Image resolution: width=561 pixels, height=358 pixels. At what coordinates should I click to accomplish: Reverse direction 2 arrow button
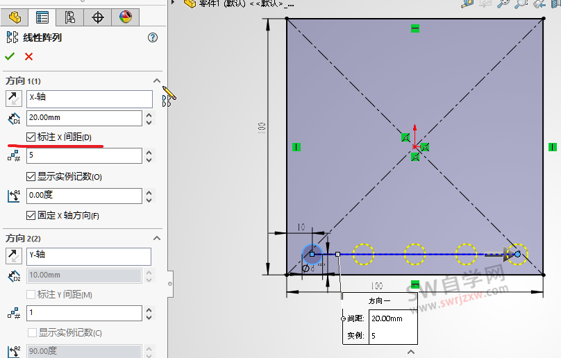[14, 256]
